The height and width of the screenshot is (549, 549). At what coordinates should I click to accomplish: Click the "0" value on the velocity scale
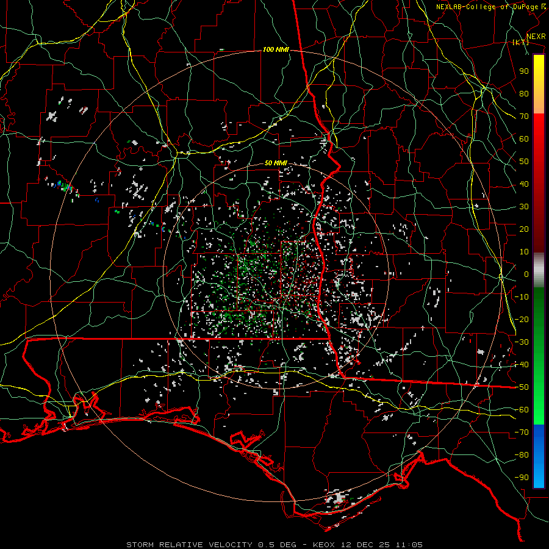pyautogui.click(x=526, y=274)
